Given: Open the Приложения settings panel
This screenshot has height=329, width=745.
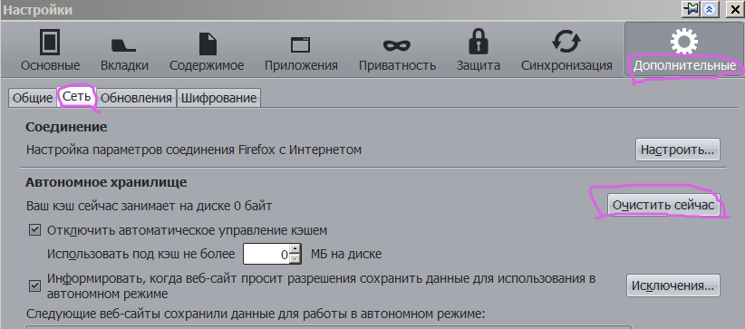Looking at the screenshot, I should click(301, 51).
